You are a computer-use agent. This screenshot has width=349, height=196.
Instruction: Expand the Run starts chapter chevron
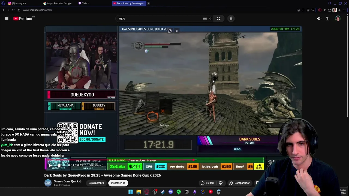(x=103, y=166)
